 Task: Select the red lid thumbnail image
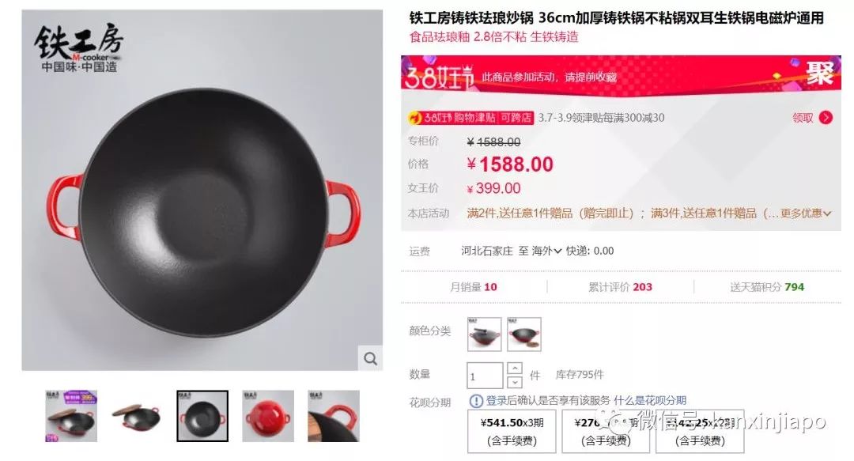coord(268,416)
